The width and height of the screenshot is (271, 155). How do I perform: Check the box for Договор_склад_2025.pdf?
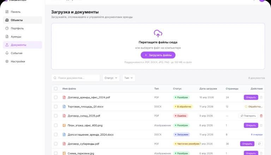pyautogui.click(x=56, y=116)
